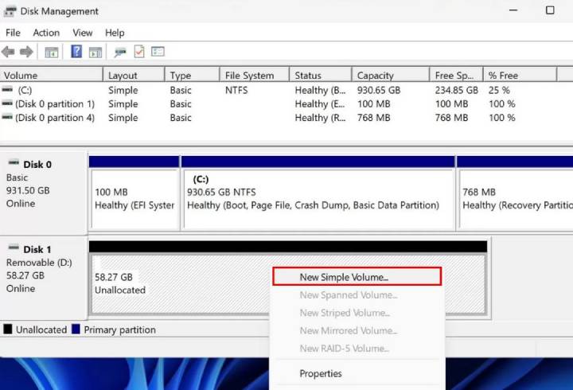The height and width of the screenshot is (390, 573).
Task: Sort by the Layout column header
Action: click(x=134, y=76)
